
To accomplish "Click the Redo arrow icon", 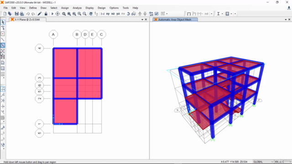I will click(x=33, y=14).
